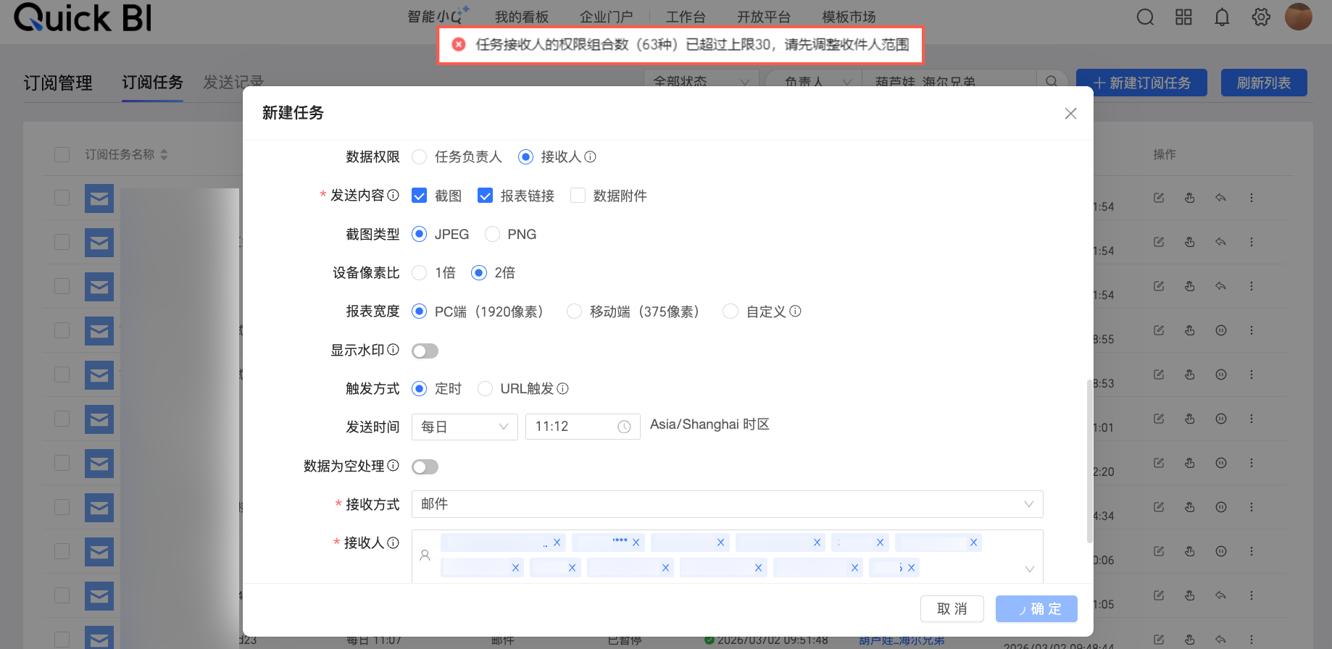Click 确定 to confirm the task

[1036, 608]
